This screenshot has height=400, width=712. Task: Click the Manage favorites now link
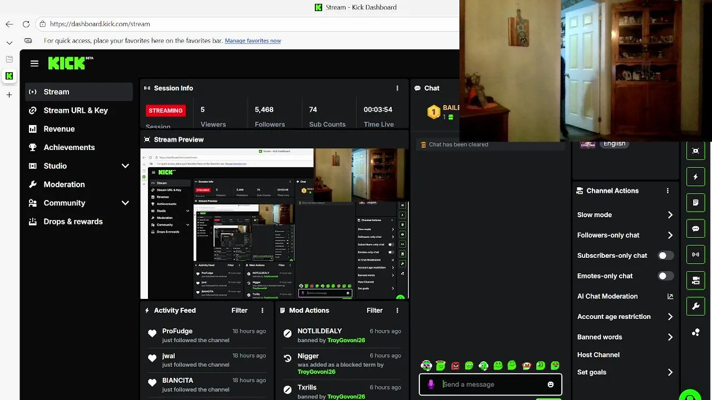coord(253,41)
